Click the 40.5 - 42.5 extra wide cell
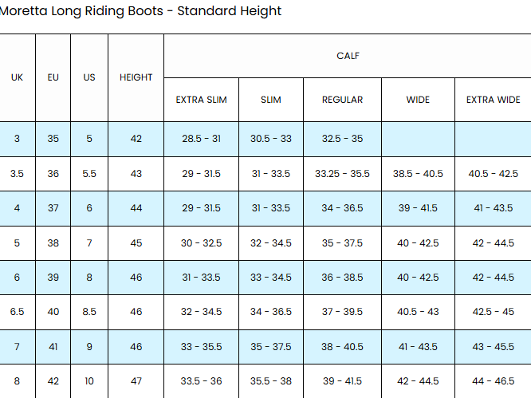Viewport: 531px width, 398px height. pos(493,174)
